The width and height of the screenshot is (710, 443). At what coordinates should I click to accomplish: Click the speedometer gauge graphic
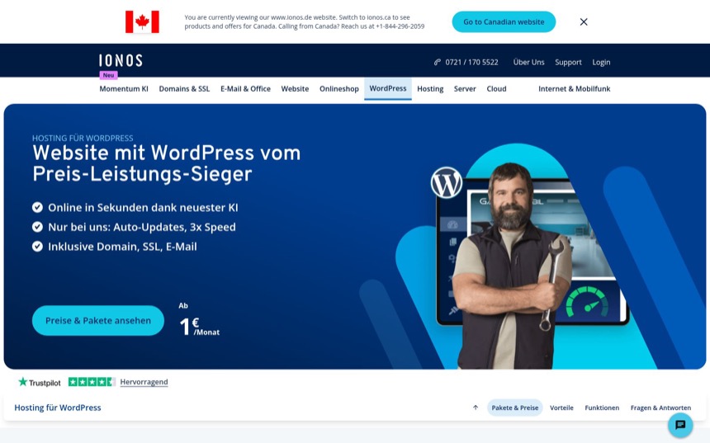click(x=588, y=302)
